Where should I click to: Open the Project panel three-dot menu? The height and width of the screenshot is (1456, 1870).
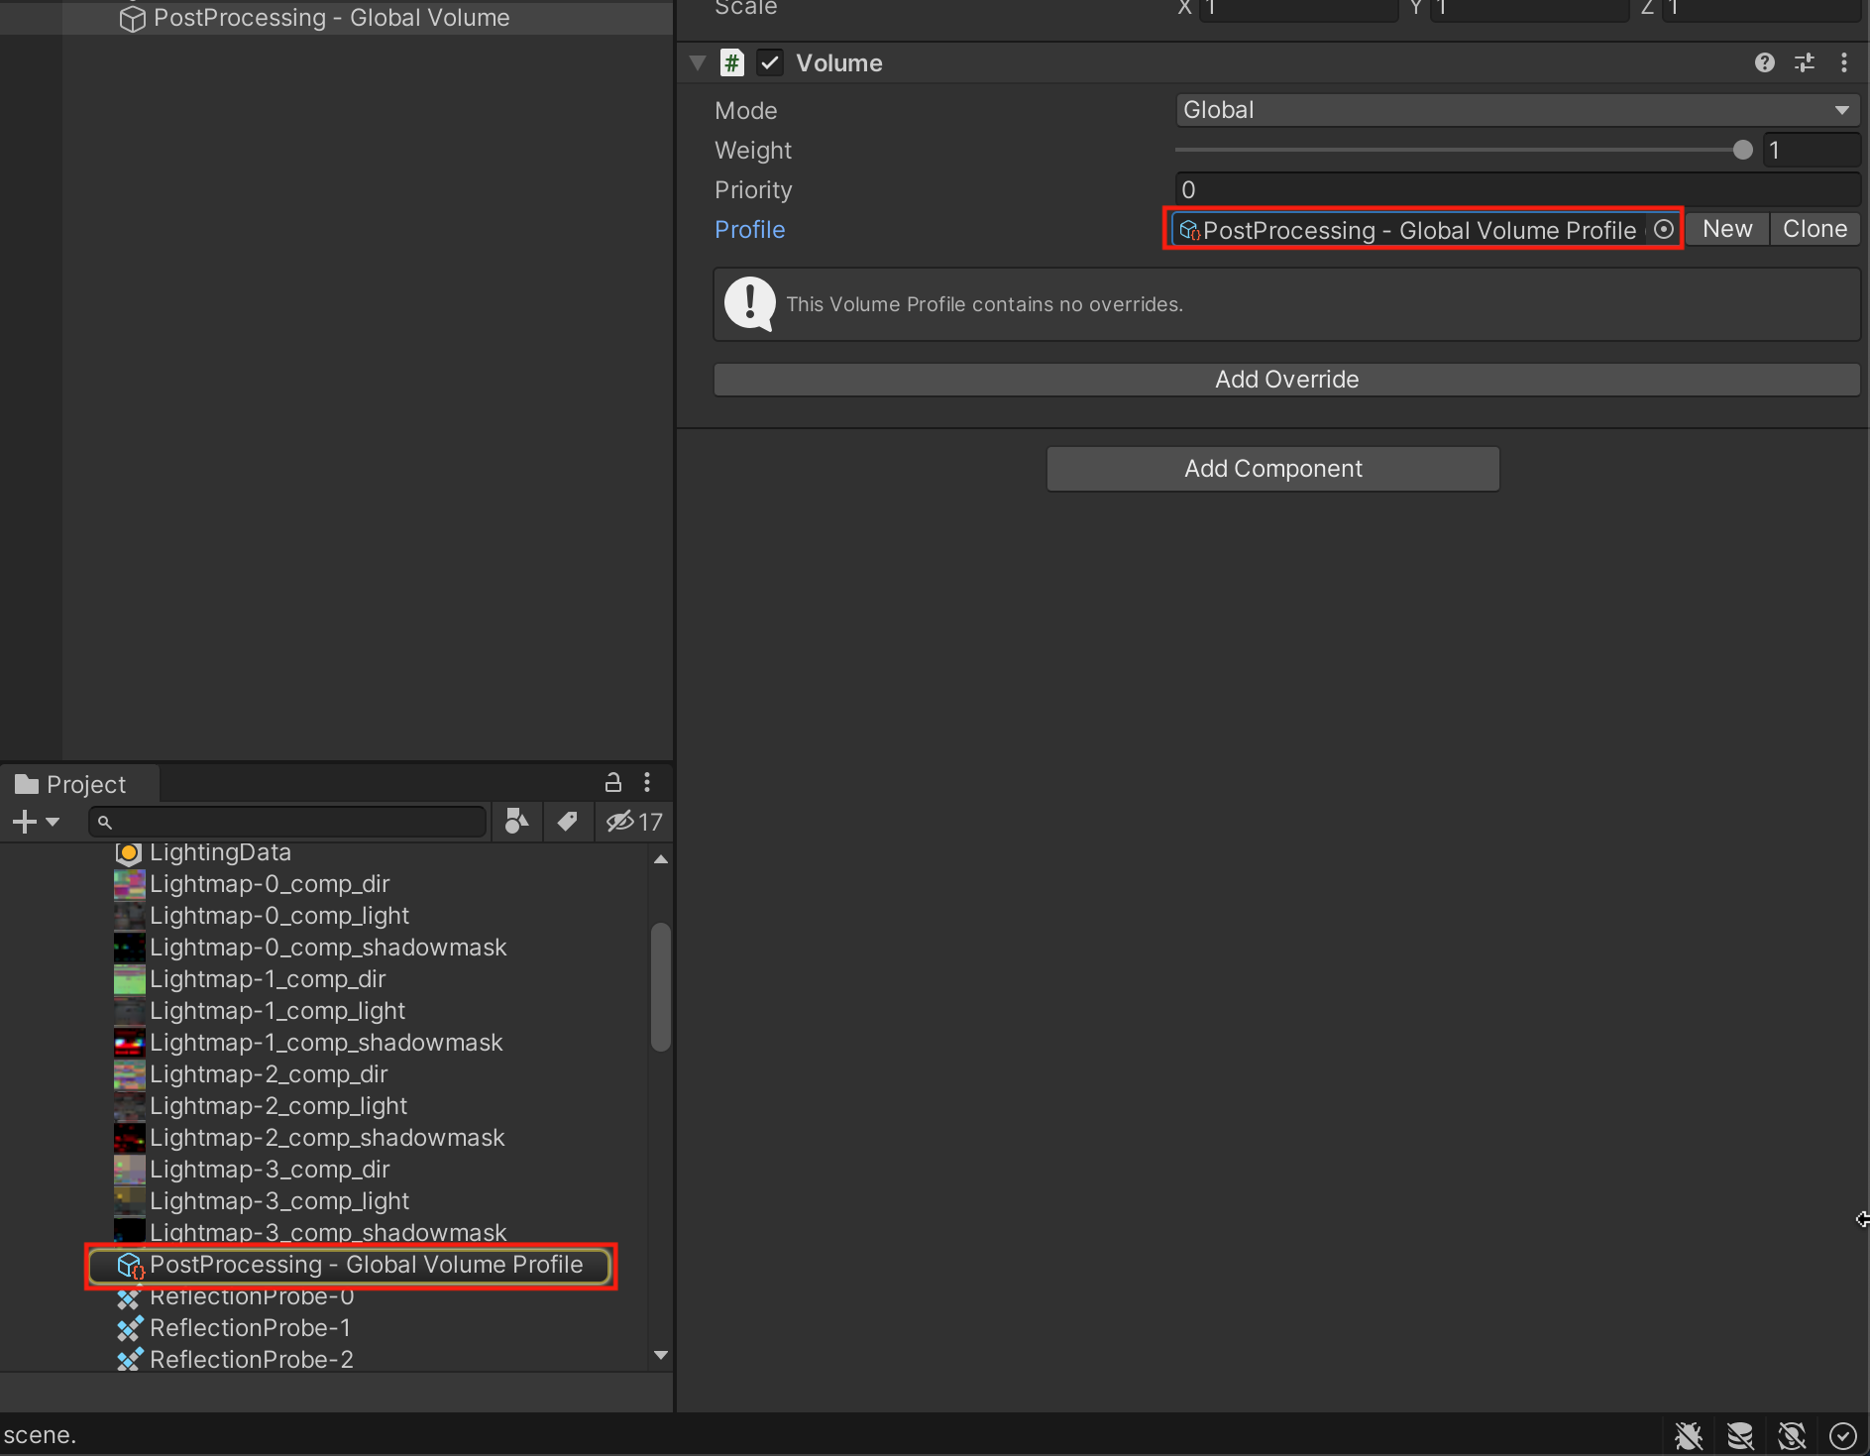pos(647,783)
